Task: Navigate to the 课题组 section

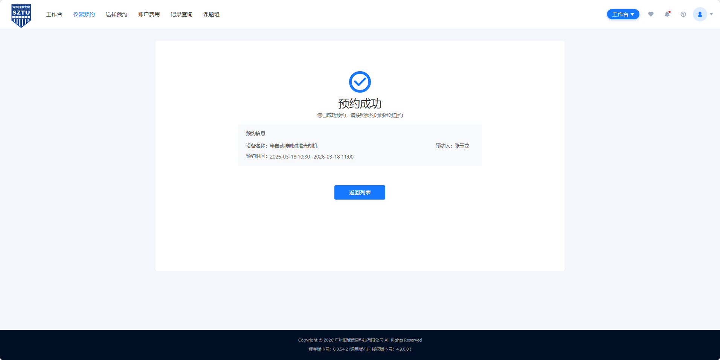Action: coord(211,14)
